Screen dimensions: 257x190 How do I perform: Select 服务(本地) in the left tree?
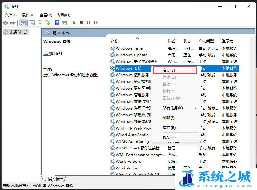[x=16, y=32]
